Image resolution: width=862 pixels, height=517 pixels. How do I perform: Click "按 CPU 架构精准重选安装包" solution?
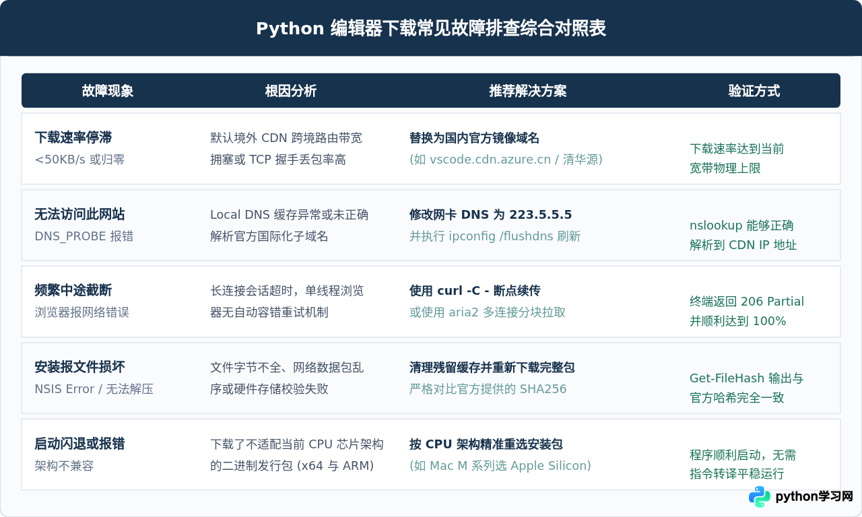click(x=486, y=444)
